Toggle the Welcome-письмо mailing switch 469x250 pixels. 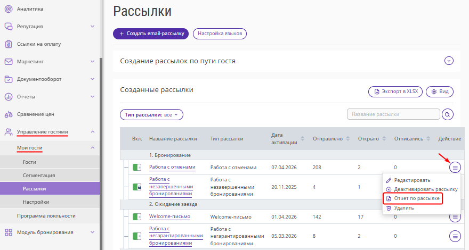tap(138, 216)
